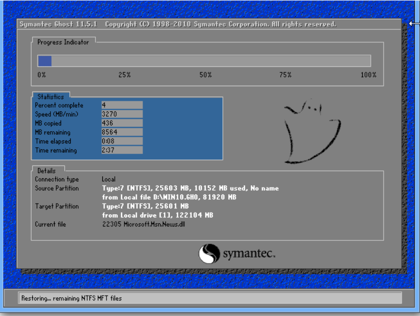Click the Symantec yin-yang logo icon
Screen dimensions: 420x316
tap(209, 254)
